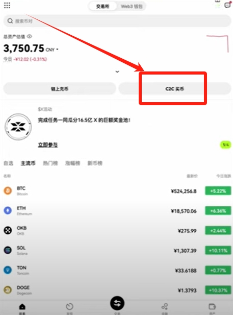233x315 pixels.
Task: Open the apps grid menu icon
Action: (7, 6)
